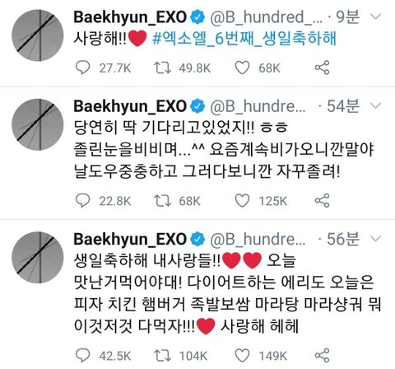The width and height of the screenshot is (395, 369).
Task: Open the options chevron on the 9분 tweet
Action: pos(375,16)
